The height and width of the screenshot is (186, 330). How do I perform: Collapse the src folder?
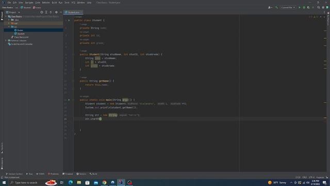click(9, 27)
